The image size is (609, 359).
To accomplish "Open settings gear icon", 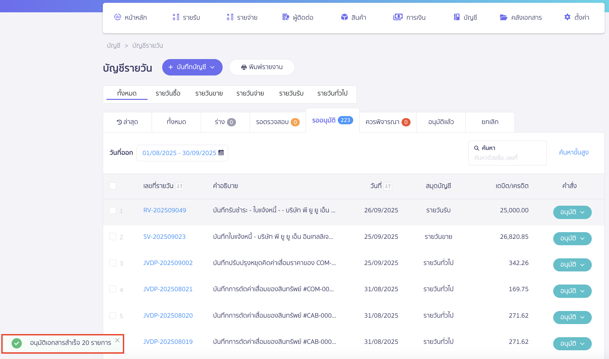I will (567, 17).
